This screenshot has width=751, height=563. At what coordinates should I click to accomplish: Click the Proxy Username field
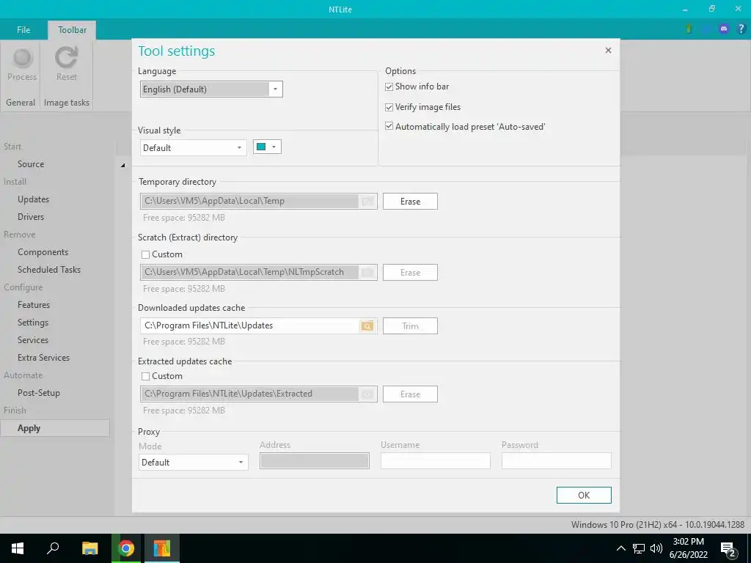pyautogui.click(x=436, y=460)
